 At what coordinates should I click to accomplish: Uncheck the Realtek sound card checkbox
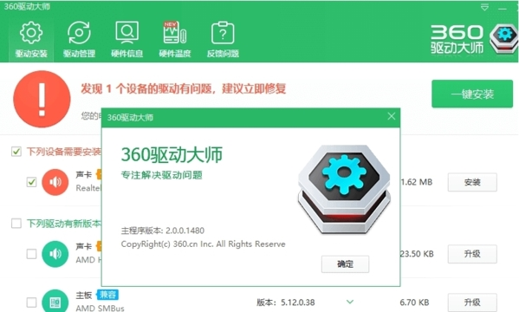click(x=31, y=182)
